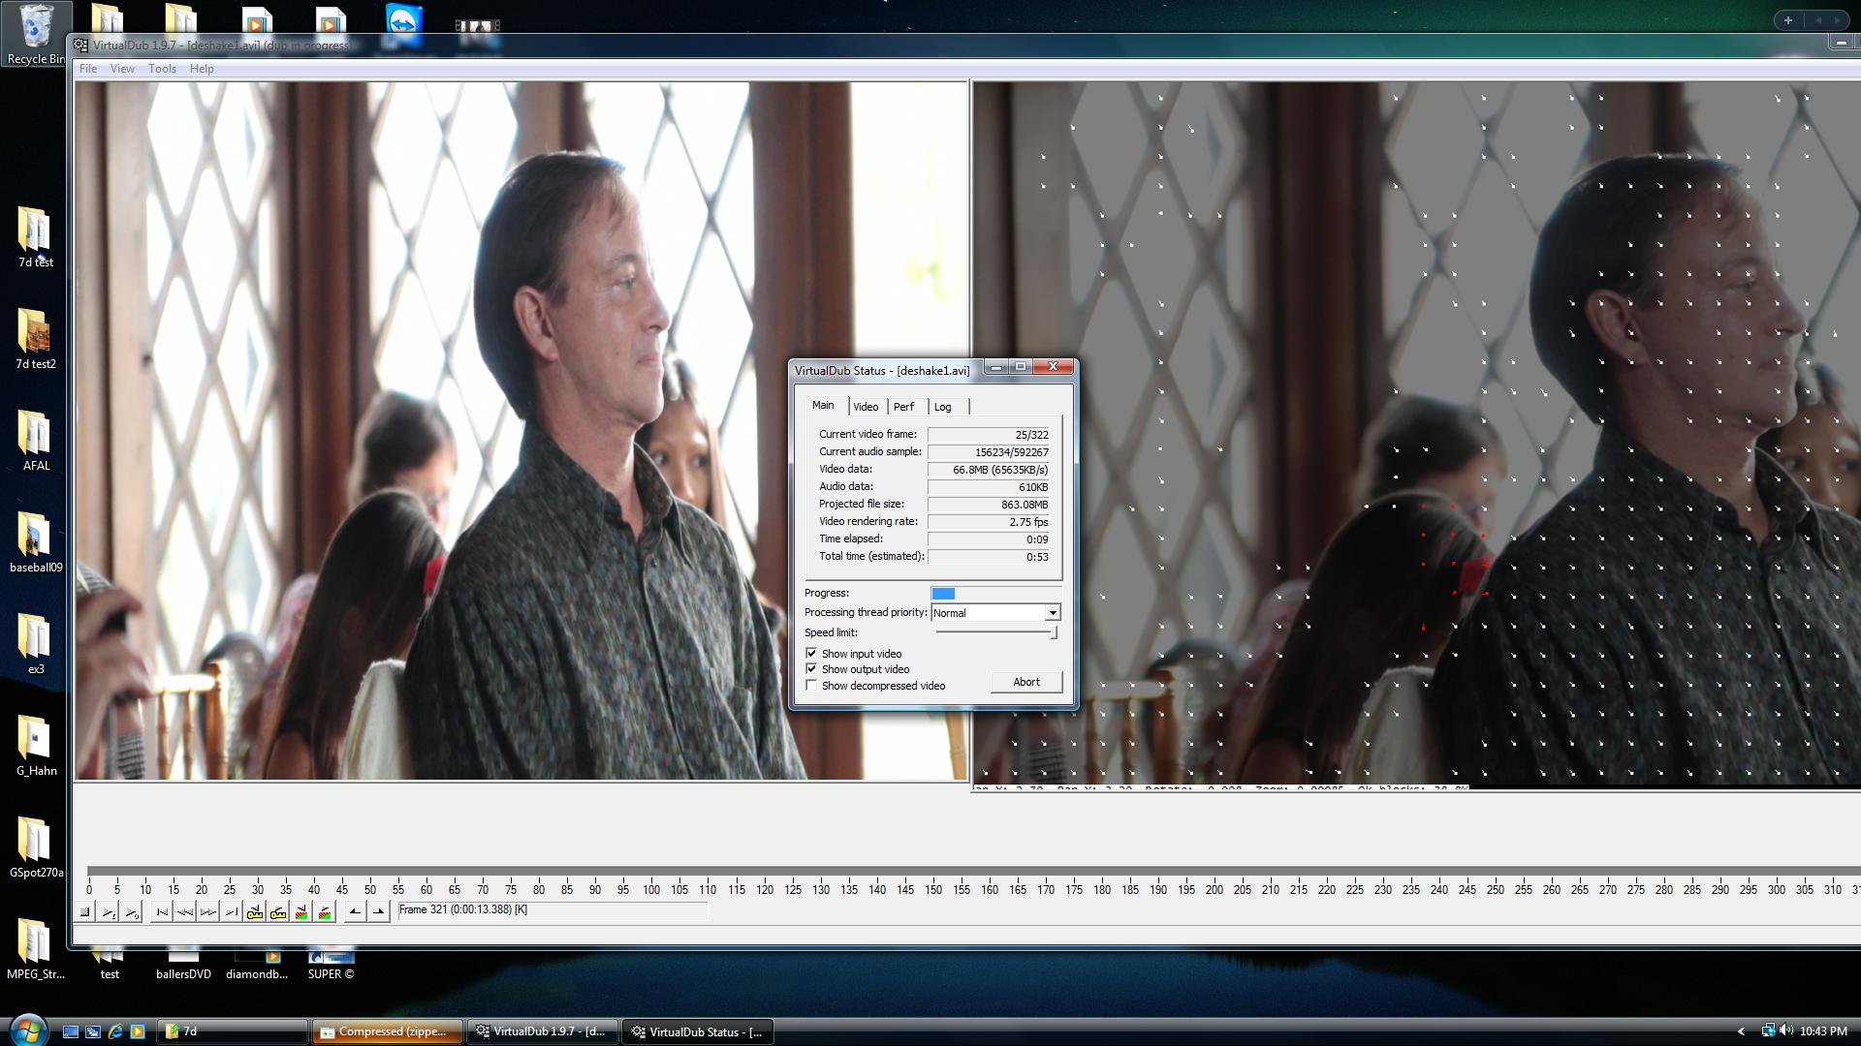Viewport: 1861px width, 1046px height.
Task: Click the Mark Out selection icon
Action: tap(379, 911)
